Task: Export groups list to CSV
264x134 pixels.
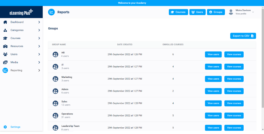Action: click(243, 36)
